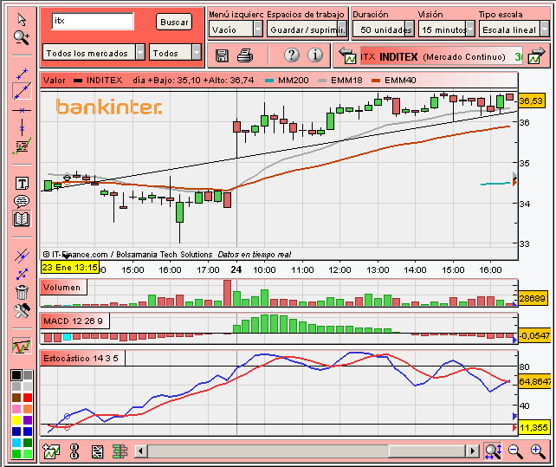Click the add indicator chart icon at bottom left
The image size is (556, 467).
(x=51, y=451)
